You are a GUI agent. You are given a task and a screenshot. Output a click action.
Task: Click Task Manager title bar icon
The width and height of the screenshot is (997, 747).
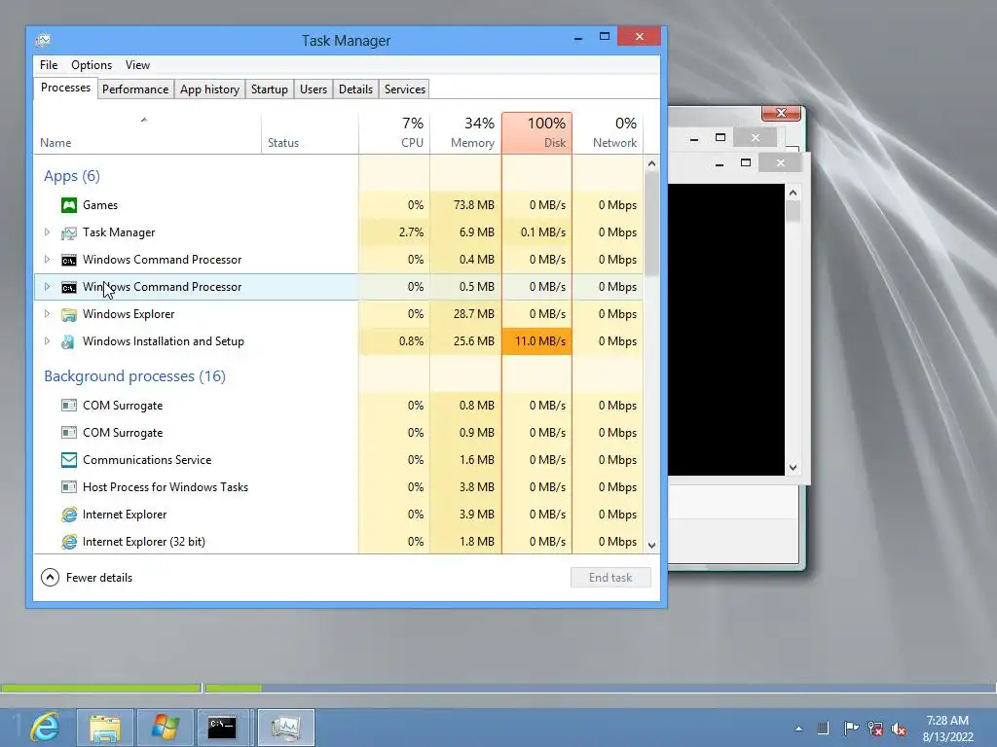[x=43, y=40]
